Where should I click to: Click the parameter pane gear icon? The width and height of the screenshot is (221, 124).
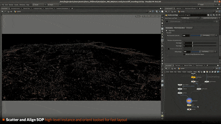coord(208,15)
